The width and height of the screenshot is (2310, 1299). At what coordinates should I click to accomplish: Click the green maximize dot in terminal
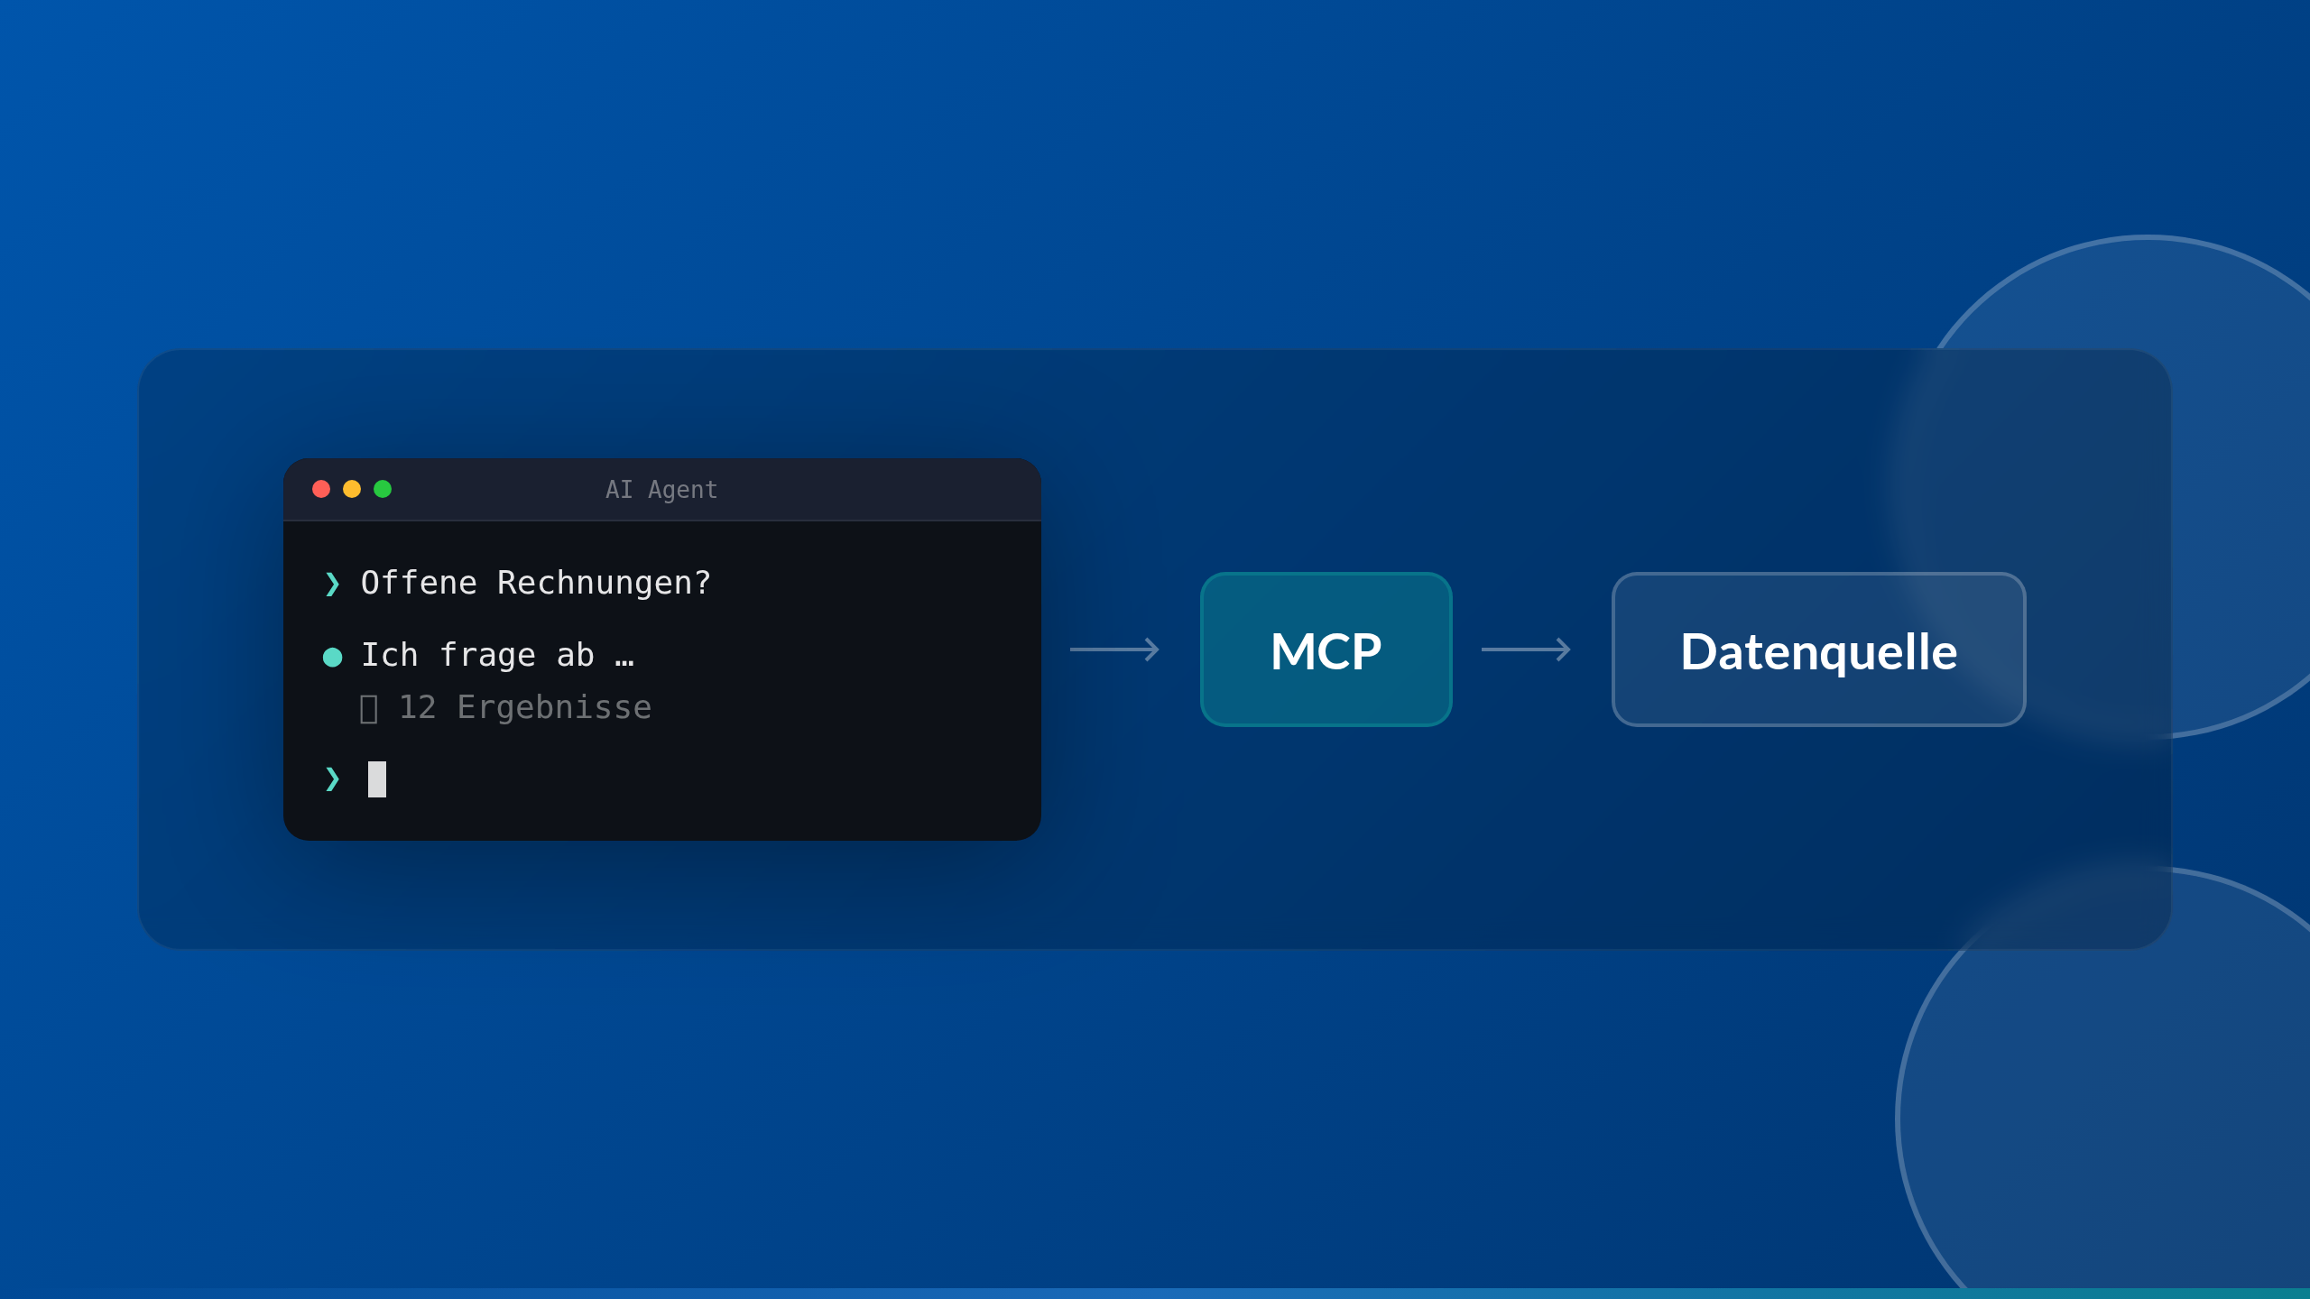pos(383,489)
